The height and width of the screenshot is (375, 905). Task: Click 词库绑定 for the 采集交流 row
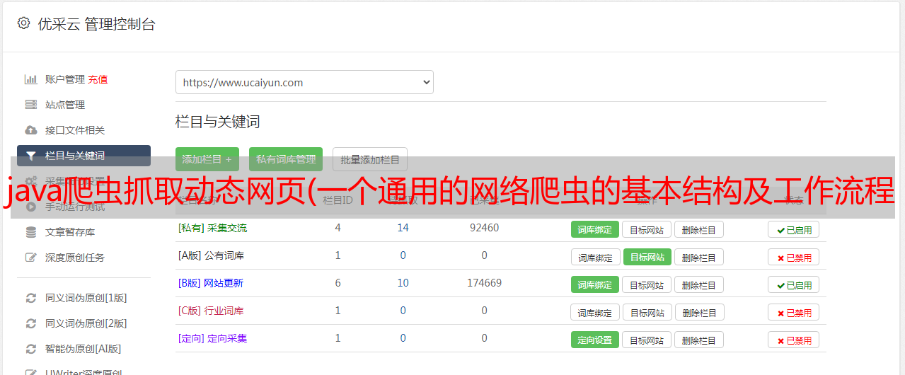point(595,229)
